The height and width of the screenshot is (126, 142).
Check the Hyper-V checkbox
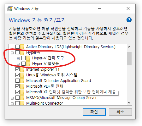click(17, 52)
